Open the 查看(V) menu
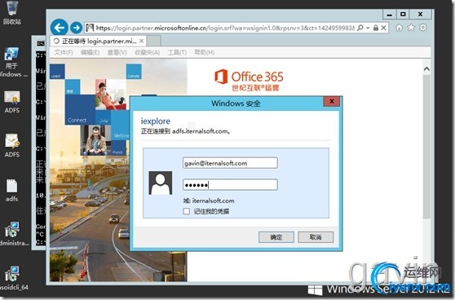Screen dimensions: 455x300 117,52
